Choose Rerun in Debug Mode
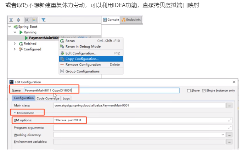247x160 pixels. coord(83,46)
